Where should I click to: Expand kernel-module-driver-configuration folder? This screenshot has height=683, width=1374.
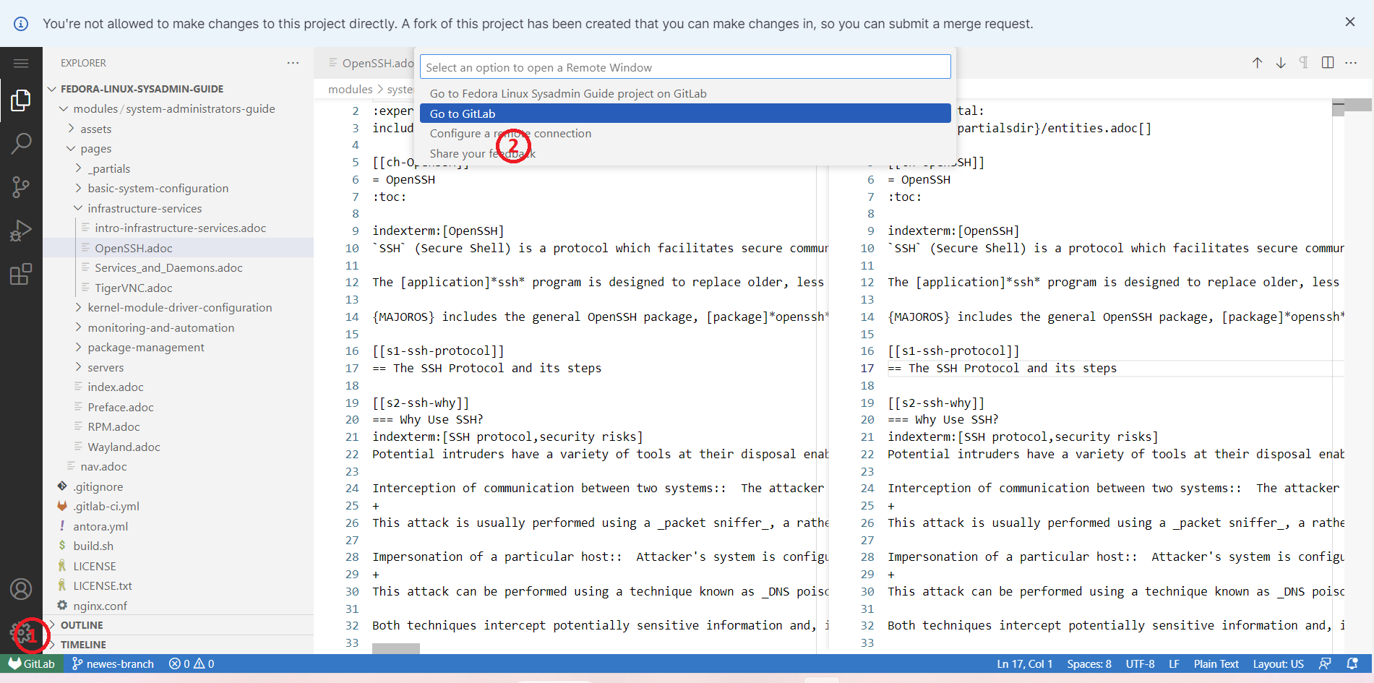178,307
